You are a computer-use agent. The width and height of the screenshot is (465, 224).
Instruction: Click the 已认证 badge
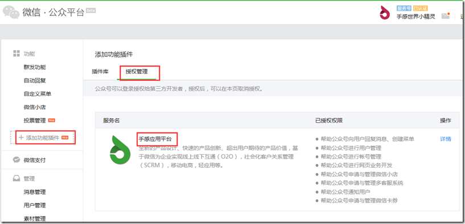point(420,9)
